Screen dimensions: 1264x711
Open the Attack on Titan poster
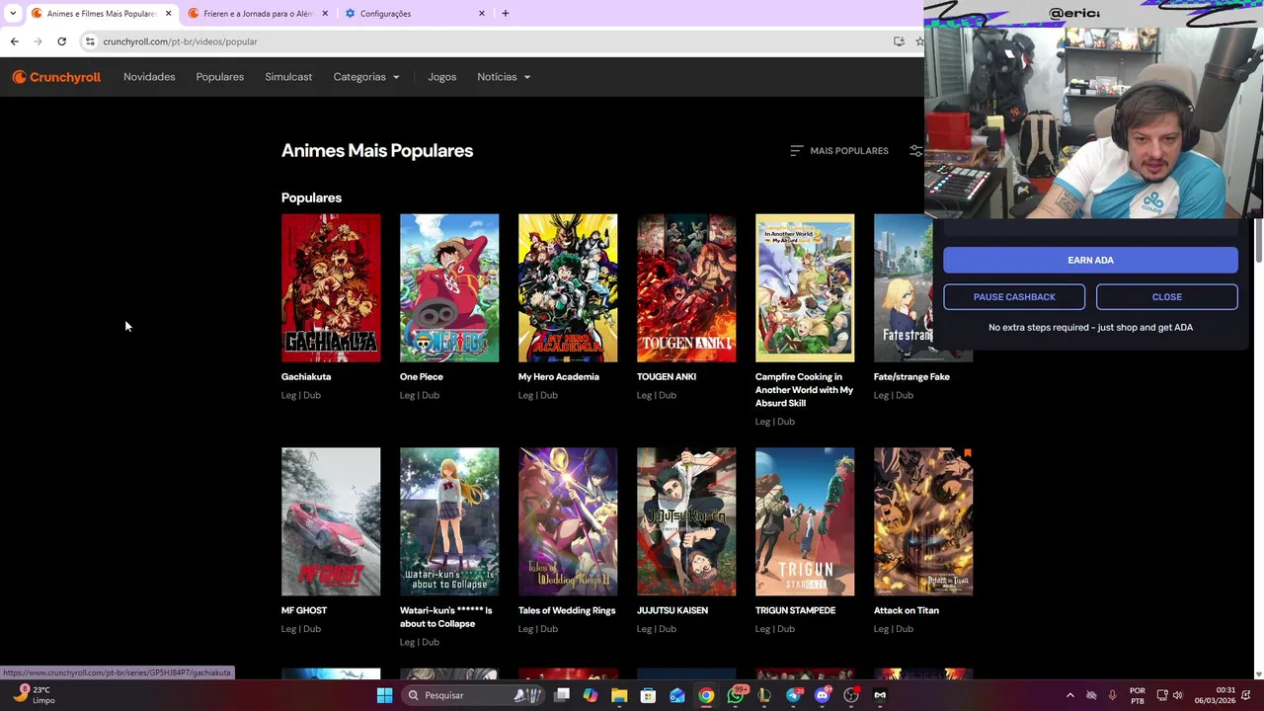(x=923, y=521)
